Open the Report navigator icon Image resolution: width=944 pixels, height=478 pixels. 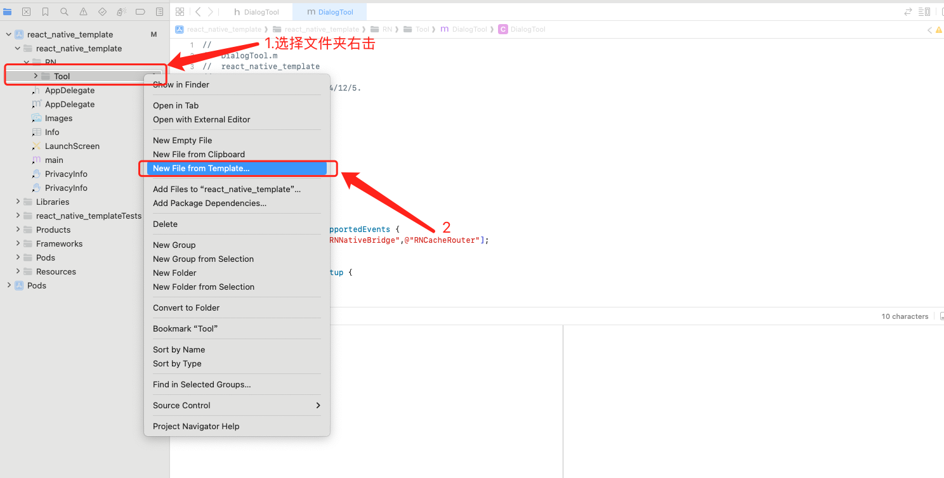[x=159, y=12]
